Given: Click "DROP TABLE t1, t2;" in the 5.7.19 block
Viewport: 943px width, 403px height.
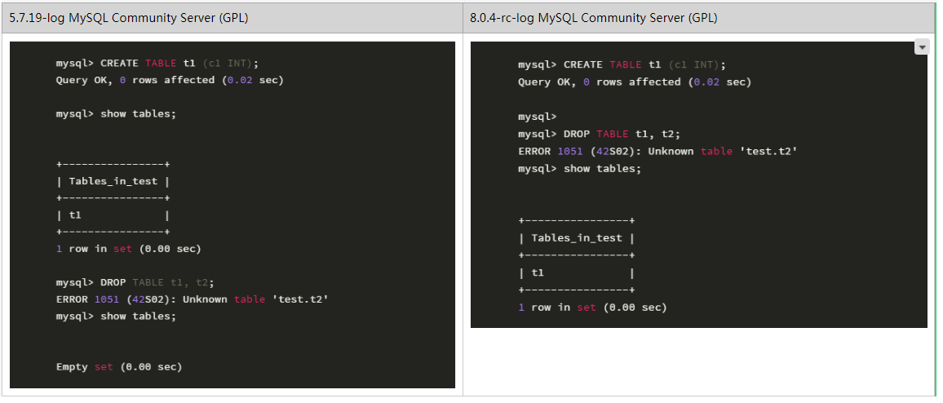Looking at the screenshot, I should coord(157,282).
